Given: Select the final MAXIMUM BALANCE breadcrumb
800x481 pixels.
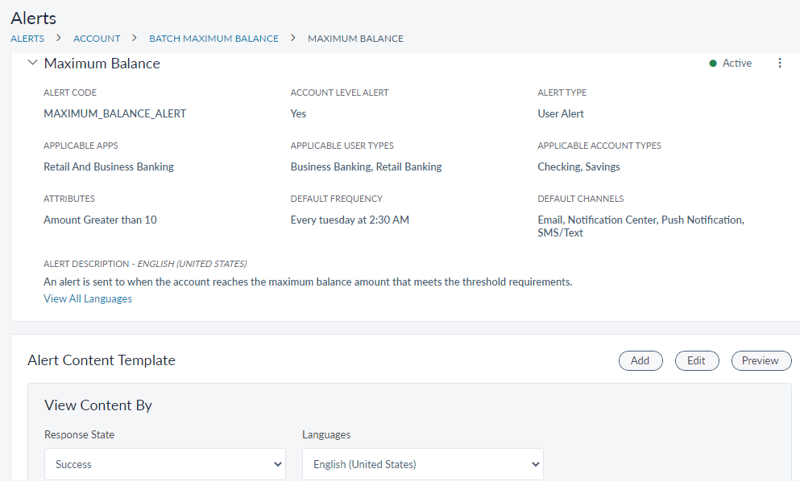Looking at the screenshot, I should point(355,39).
